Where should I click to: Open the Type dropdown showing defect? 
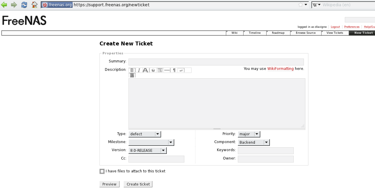pyautogui.click(x=145, y=134)
